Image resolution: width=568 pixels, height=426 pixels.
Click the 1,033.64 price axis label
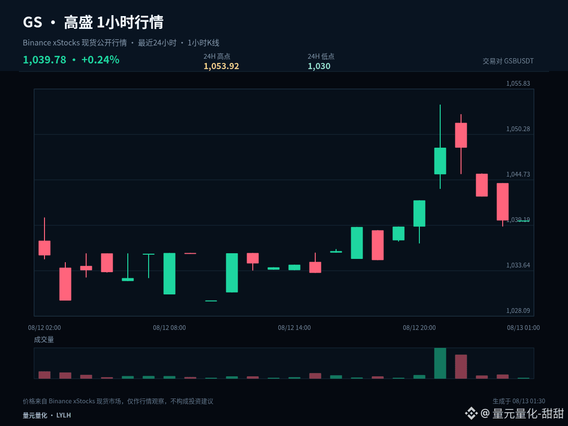coord(518,265)
